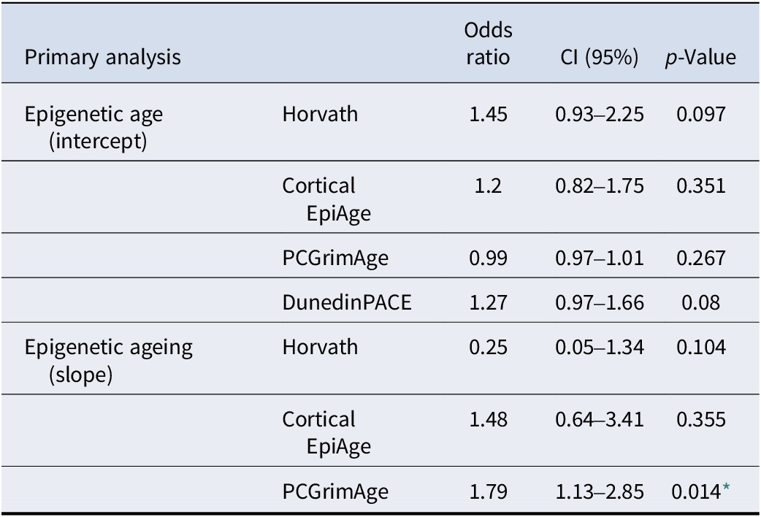Click the first Cortical EpiAge label
Viewport: 761px width, 517px height.
click(x=329, y=198)
